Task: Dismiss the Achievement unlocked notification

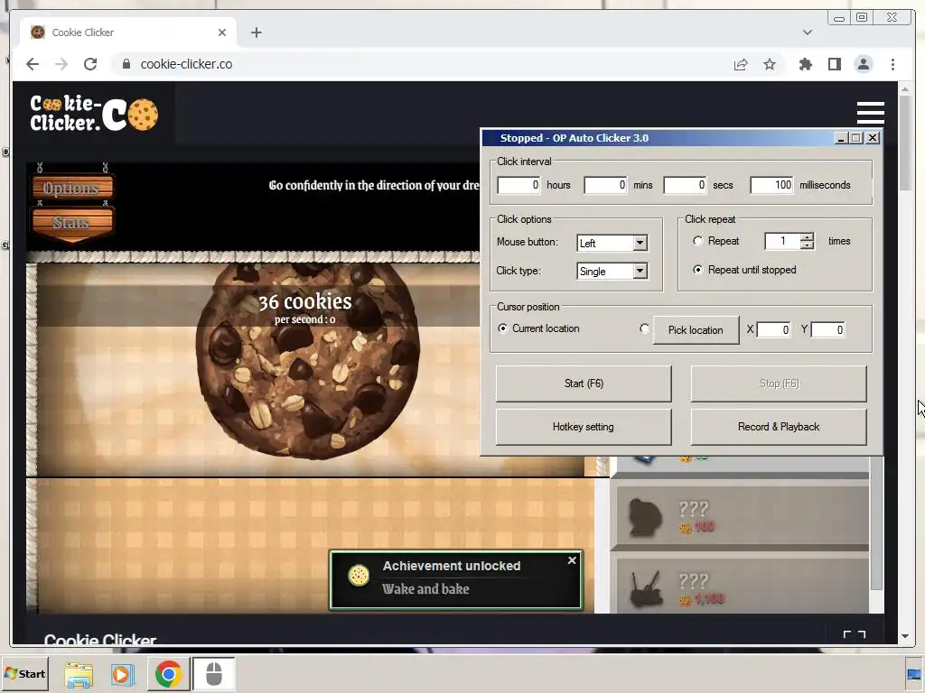Action: pos(572,560)
